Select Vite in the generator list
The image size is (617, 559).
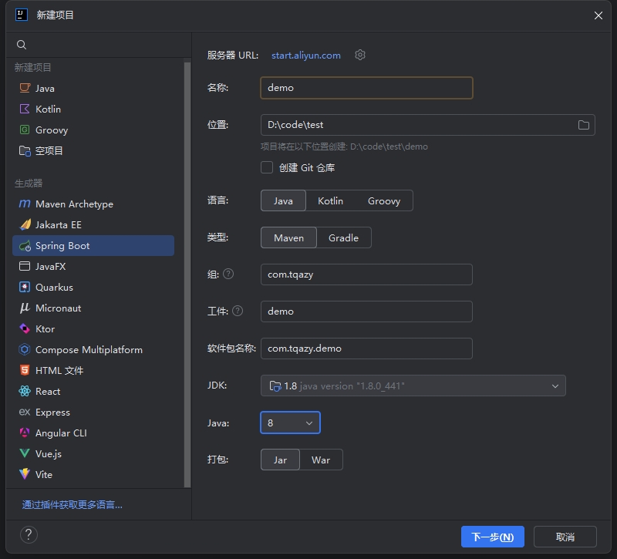[x=93, y=475]
